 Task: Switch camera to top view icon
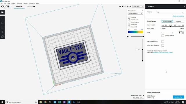125,6
